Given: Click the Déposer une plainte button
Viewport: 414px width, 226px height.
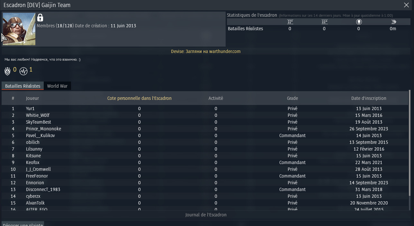Looking at the screenshot, I should pos(23,224).
